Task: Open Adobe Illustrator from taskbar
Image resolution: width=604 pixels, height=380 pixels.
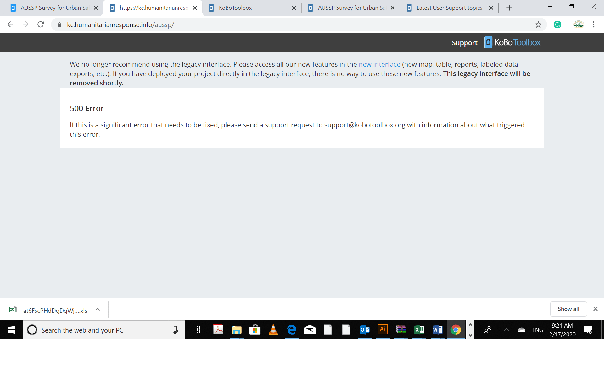Action: click(x=383, y=330)
